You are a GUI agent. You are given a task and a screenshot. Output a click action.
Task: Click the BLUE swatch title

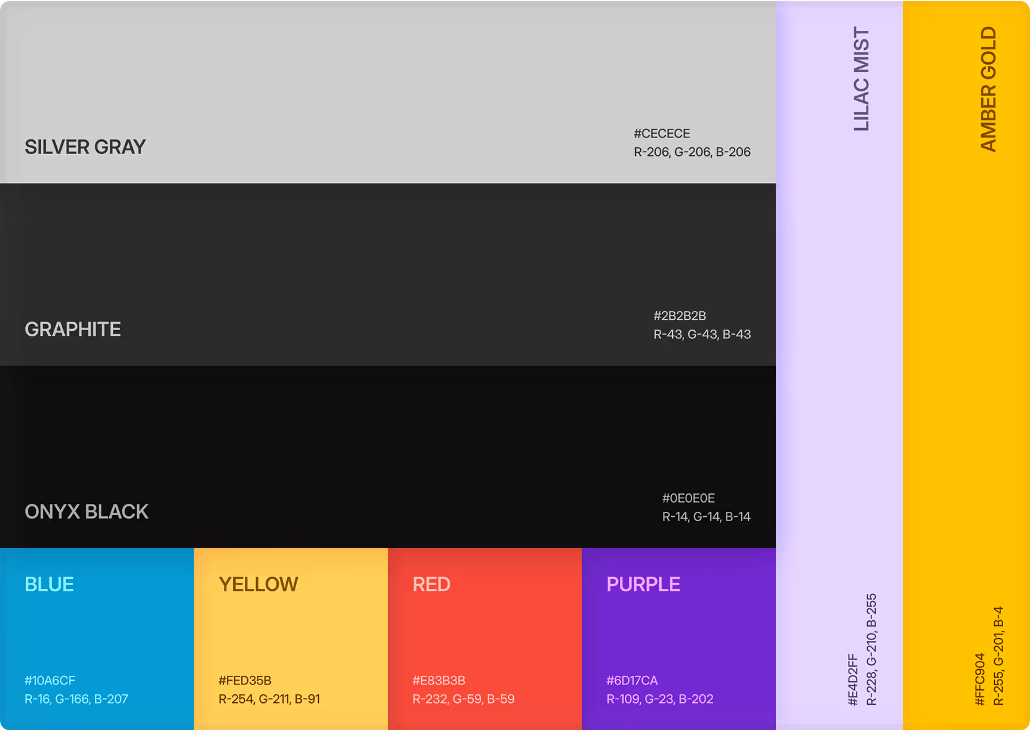(x=49, y=585)
